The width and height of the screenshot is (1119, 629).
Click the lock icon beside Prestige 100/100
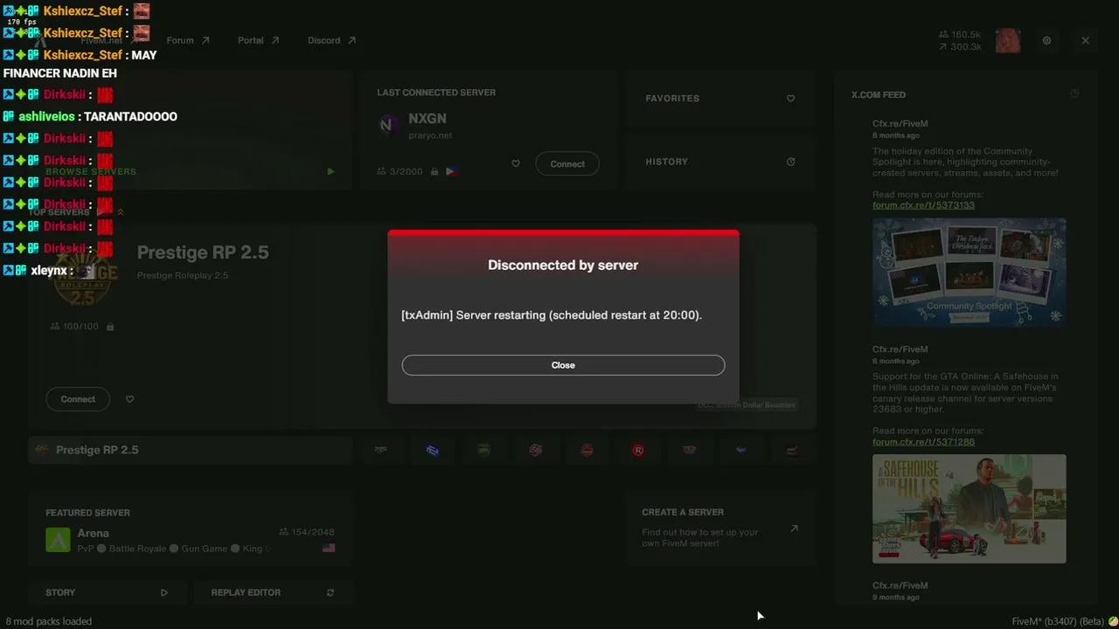pos(110,327)
